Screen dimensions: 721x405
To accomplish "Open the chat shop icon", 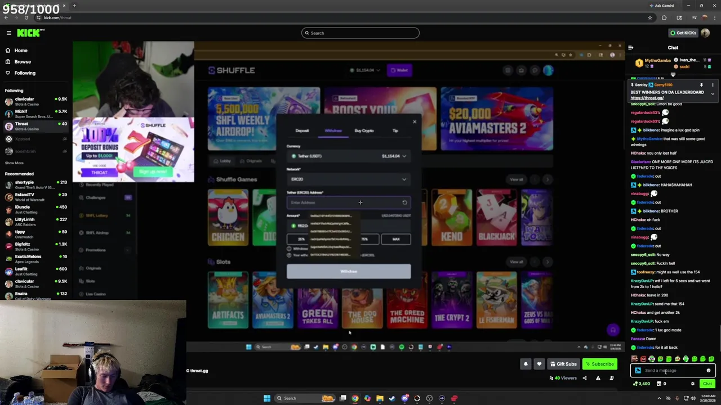I will tap(659, 384).
